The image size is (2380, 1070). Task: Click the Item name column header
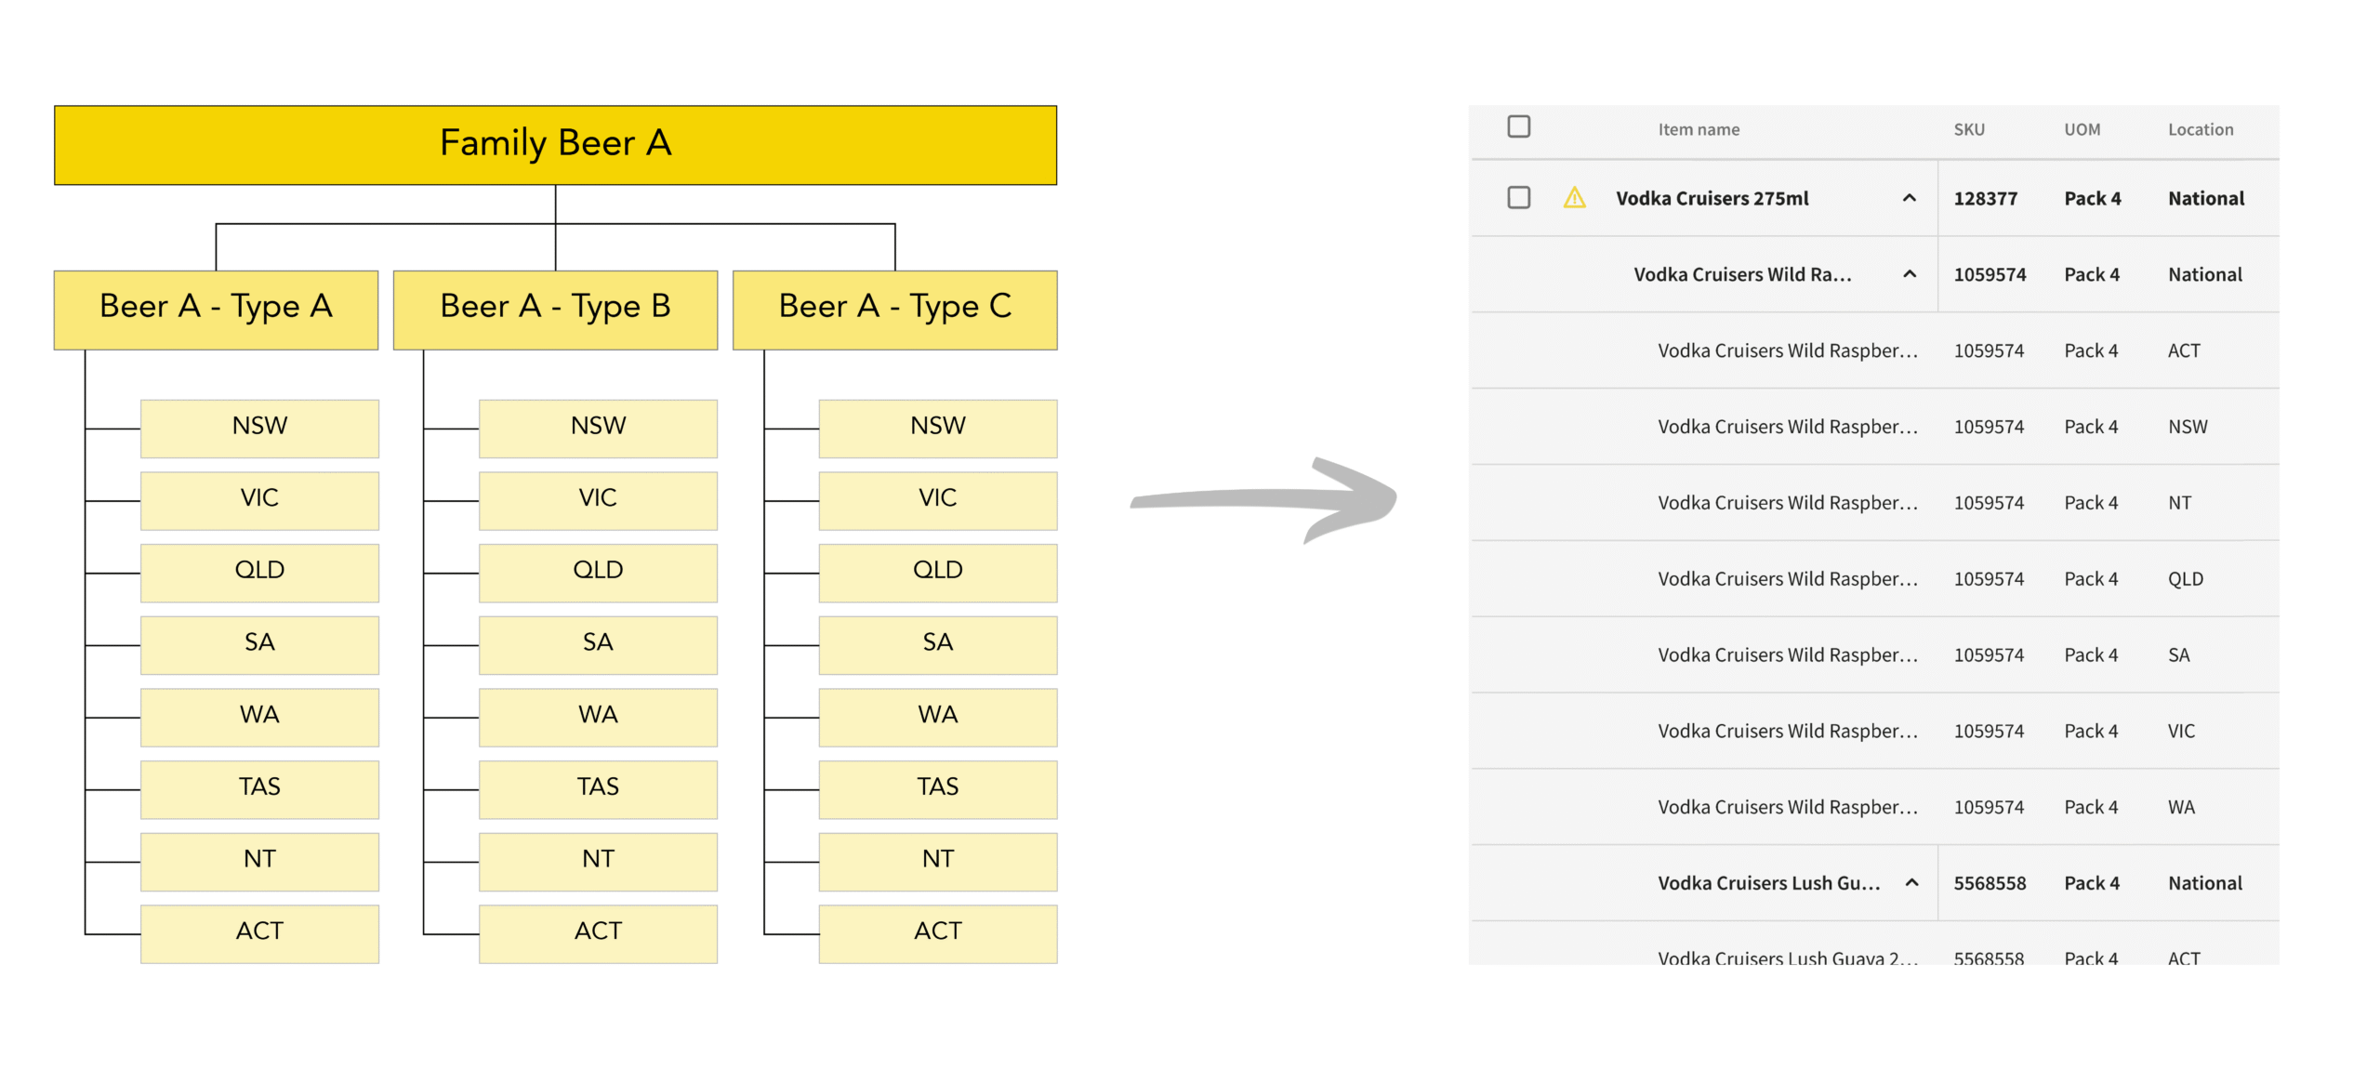[1698, 130]
